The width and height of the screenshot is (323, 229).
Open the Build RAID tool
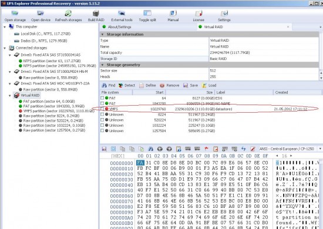coord(96,14)
